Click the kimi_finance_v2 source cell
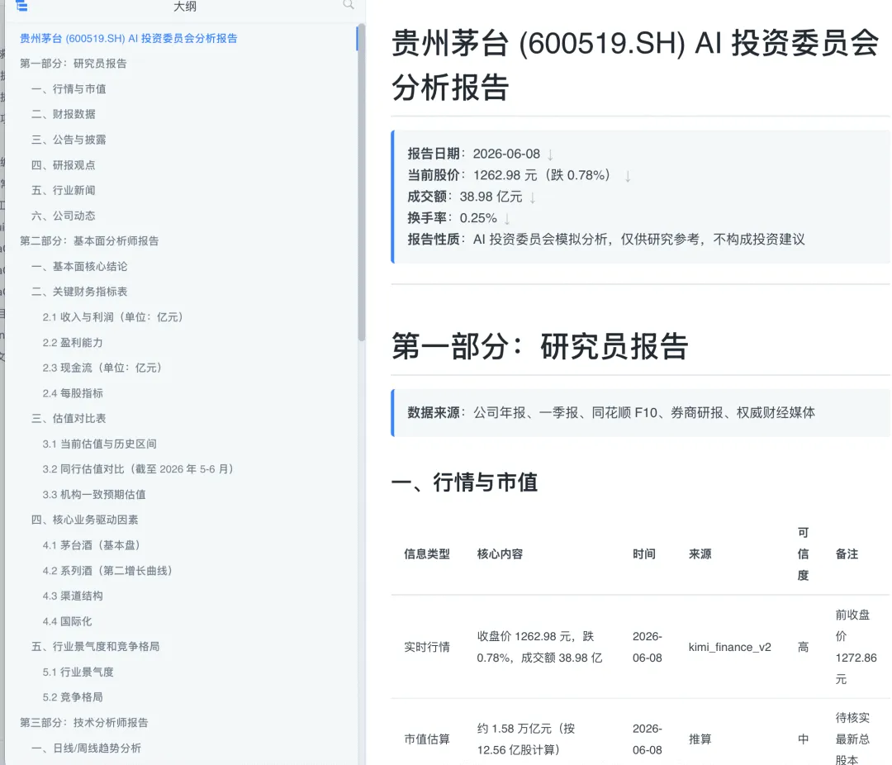Screen dimensions: 892x765 tap(730, 647)
